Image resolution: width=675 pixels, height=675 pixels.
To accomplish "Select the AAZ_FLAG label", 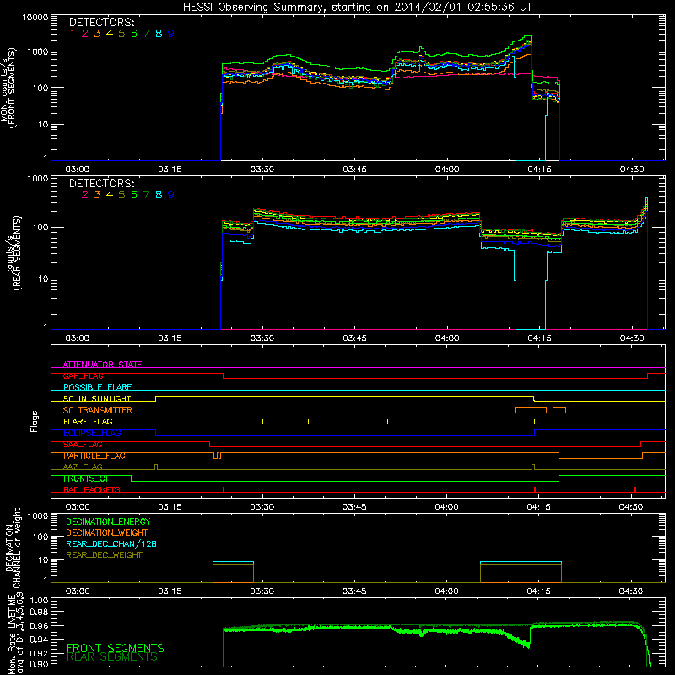I will click(83, 467).
